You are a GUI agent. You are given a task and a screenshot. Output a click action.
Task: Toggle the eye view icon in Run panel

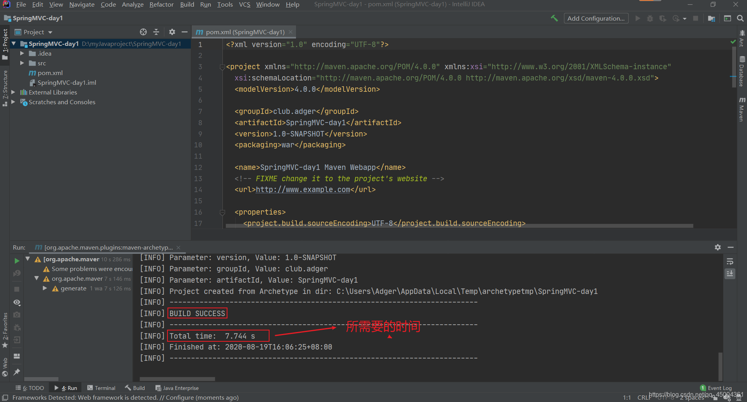click(17, 302)
